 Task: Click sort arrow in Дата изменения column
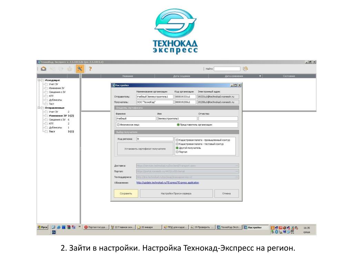pyautogui.click(x=260, y=76)
